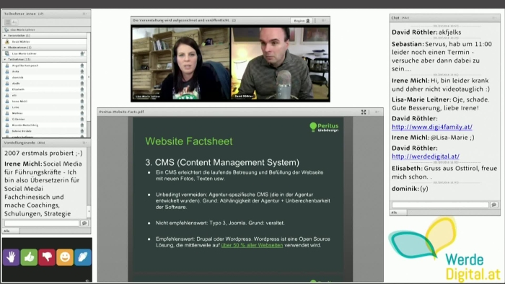Click the orange smiley face icon
This screenshot has width=505, height=284.
(x=65, y=257)
